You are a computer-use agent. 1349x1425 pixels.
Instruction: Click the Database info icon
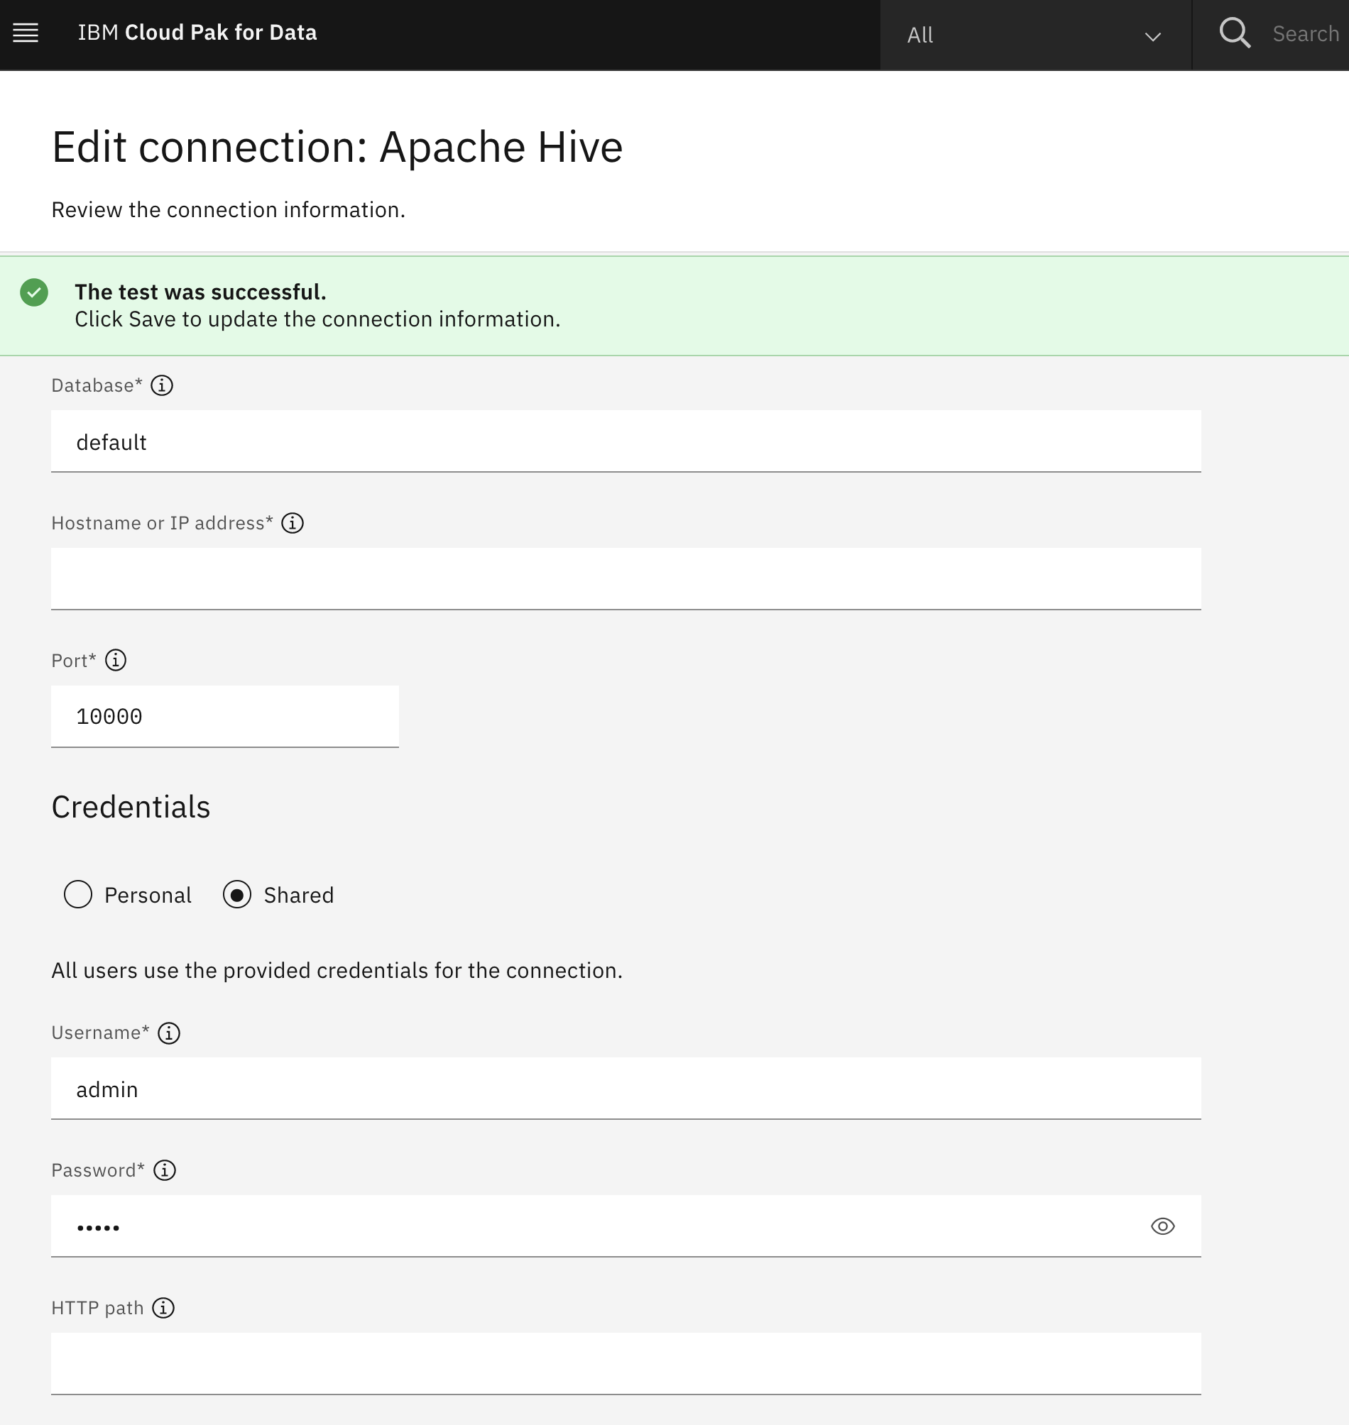[162, 385]
